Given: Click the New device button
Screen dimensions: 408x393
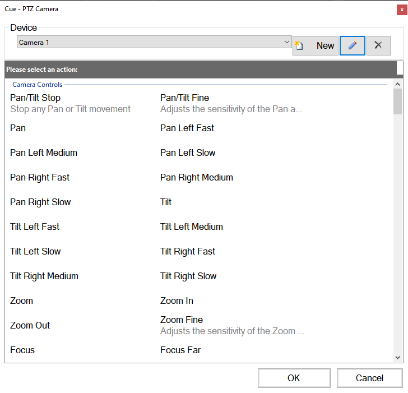Looking at the screenshot, I should coord(316,46).
